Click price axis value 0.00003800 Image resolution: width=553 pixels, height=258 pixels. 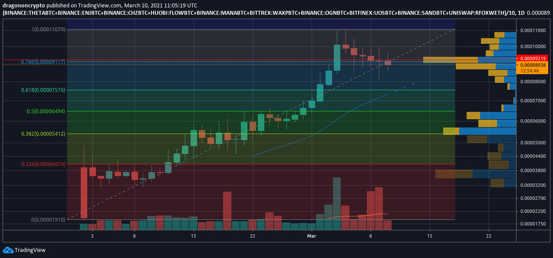pyautogui.click(x=533, y=170)
